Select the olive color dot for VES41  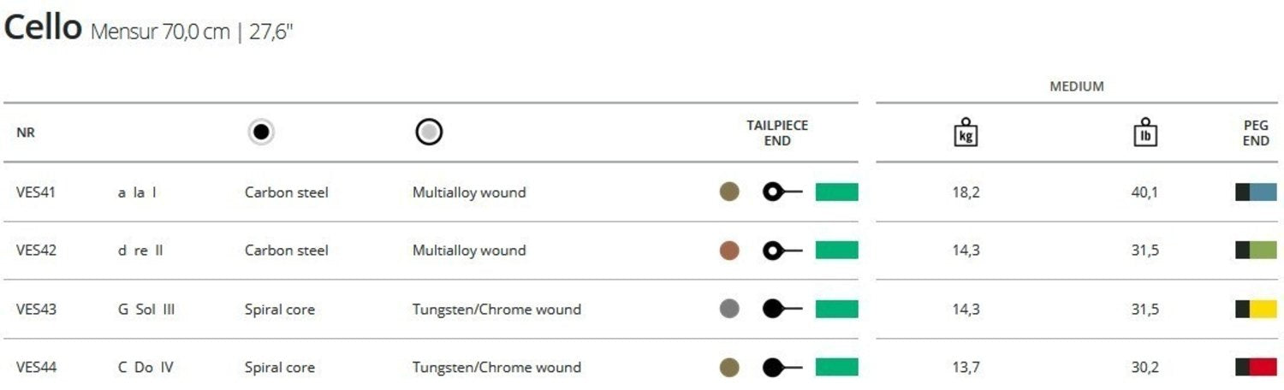tap(729, 192)
